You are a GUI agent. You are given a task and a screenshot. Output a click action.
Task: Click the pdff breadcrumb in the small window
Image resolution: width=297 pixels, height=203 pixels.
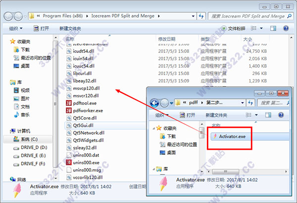click(x=194, y=103)
